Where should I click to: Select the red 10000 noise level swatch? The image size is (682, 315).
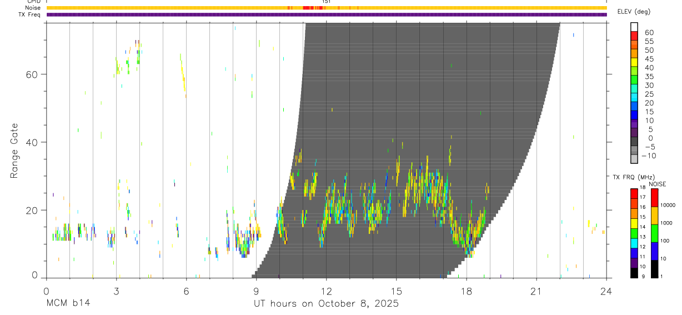[655, 197]
